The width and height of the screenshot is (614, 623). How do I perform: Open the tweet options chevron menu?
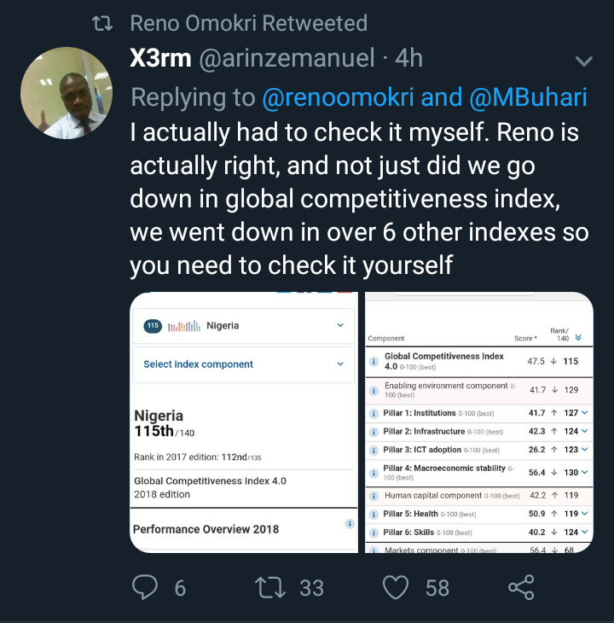click(x=584, y=61)
